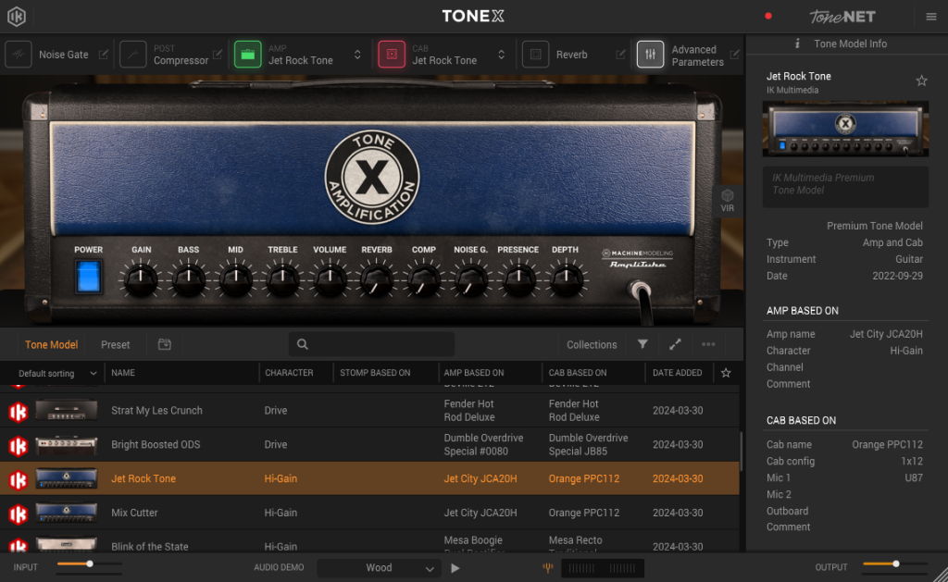Click the IK Multimedia logo icon
Screen dimensions: 948x582
(17, 17)
